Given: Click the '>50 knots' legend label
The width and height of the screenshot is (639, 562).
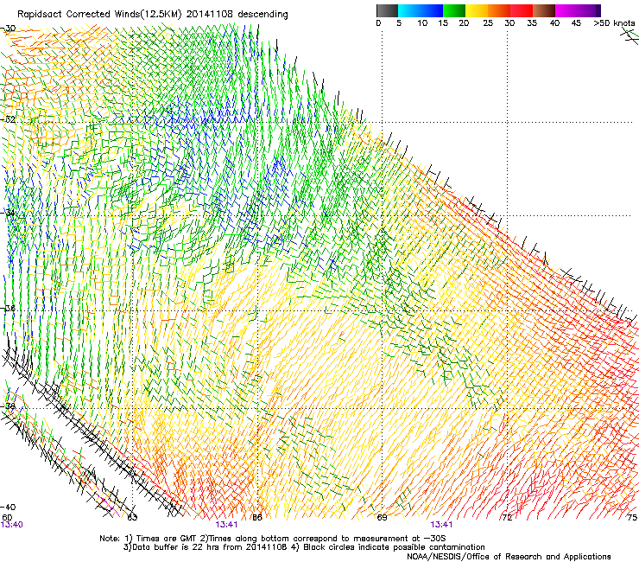Looking at the screenshot, I should [614, 23].
